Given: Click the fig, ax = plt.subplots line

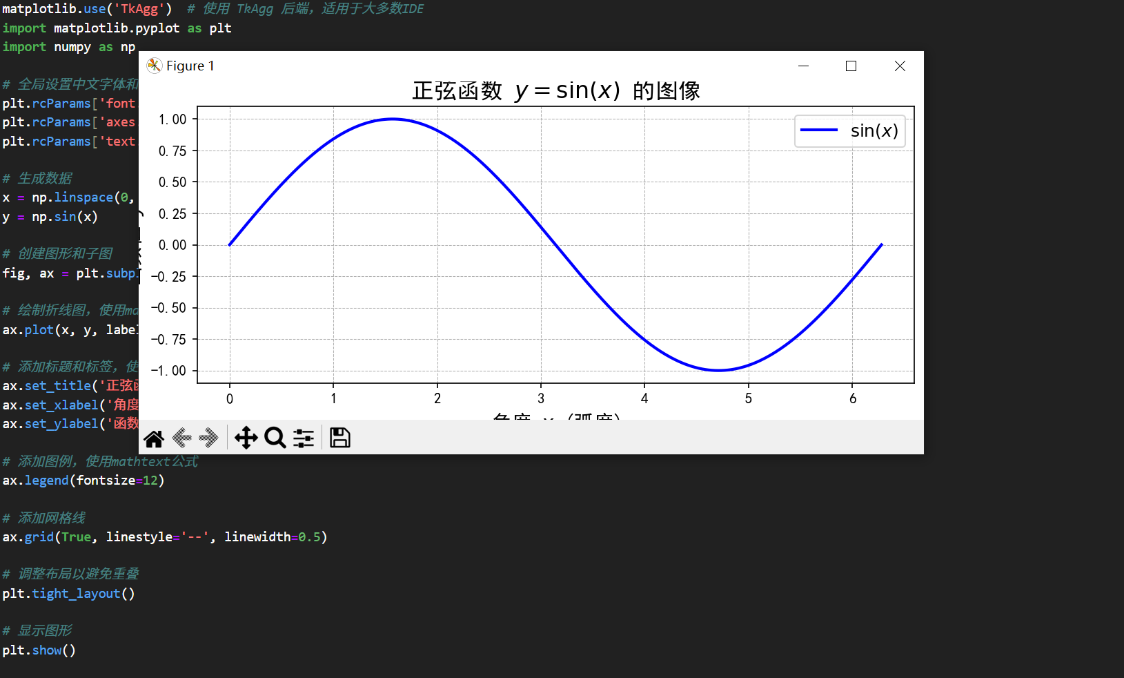Looking at the screenshot, I should (x=70, y=273).
